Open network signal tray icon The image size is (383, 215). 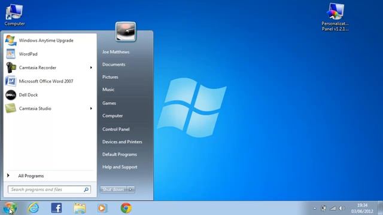pos(333,208)
